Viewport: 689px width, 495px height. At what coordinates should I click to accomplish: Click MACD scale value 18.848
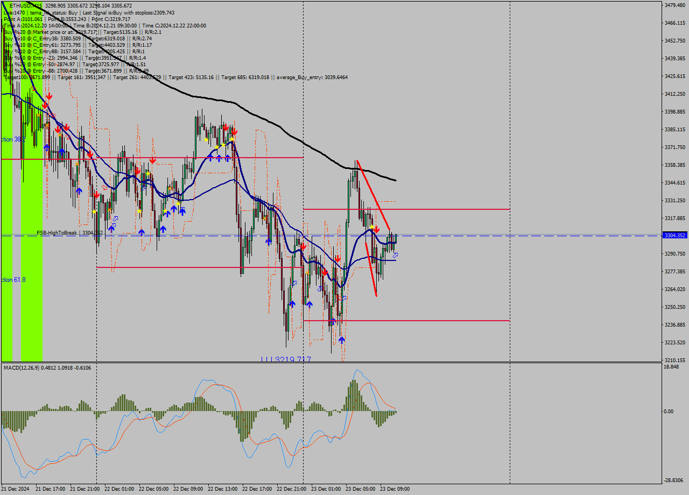[x=671, y=366]
